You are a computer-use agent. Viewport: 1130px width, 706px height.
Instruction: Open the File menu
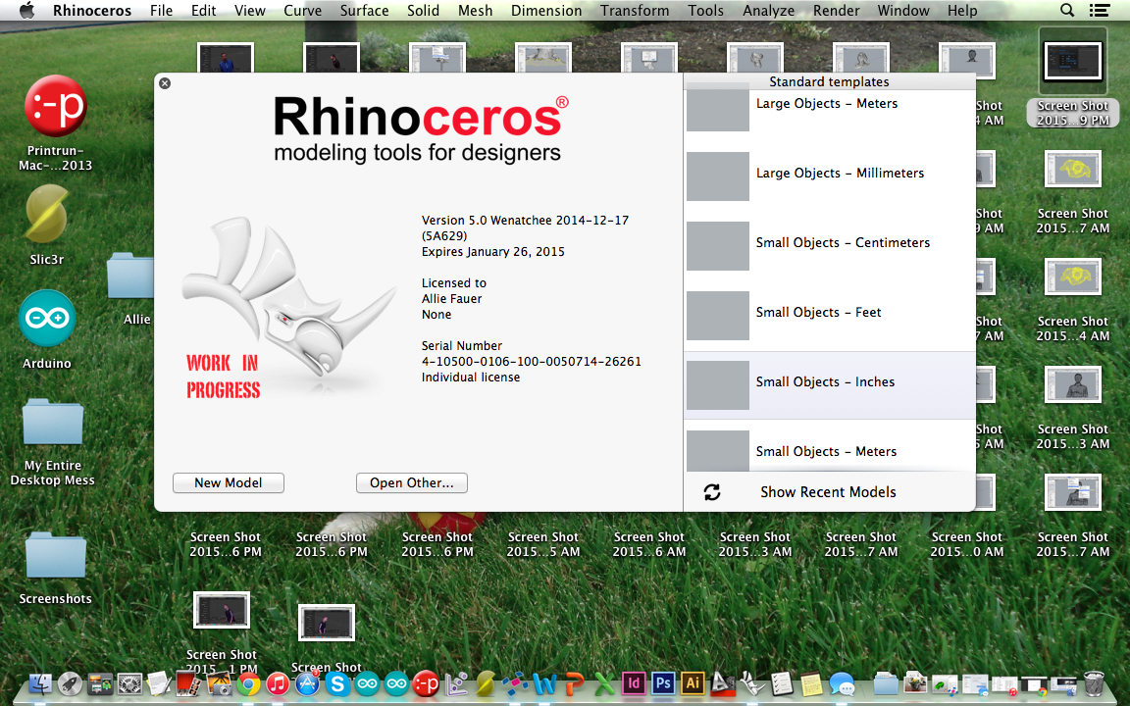162,10
